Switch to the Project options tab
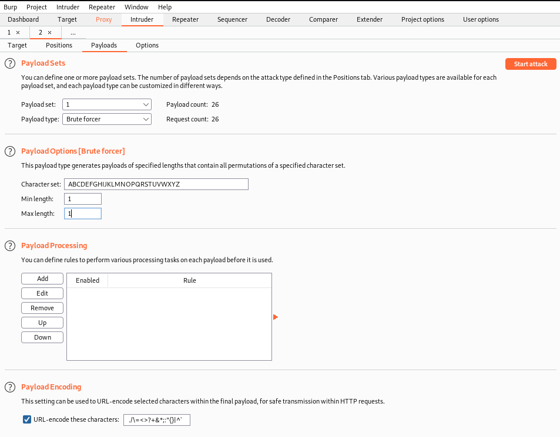560x437 pixels. coord(422,19)
